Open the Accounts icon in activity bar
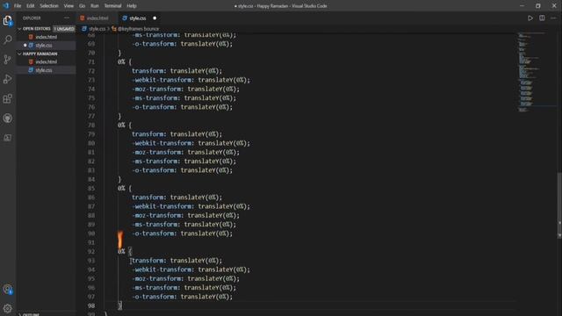The height and width of the screenshot is (316, 562). (8, 290)
